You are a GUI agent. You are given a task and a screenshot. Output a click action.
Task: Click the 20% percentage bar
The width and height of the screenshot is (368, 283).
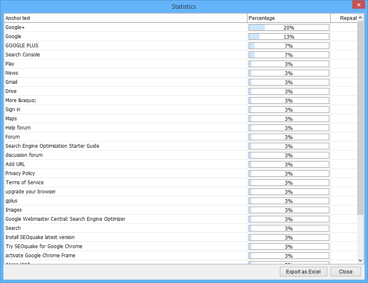tap(289, 27)
